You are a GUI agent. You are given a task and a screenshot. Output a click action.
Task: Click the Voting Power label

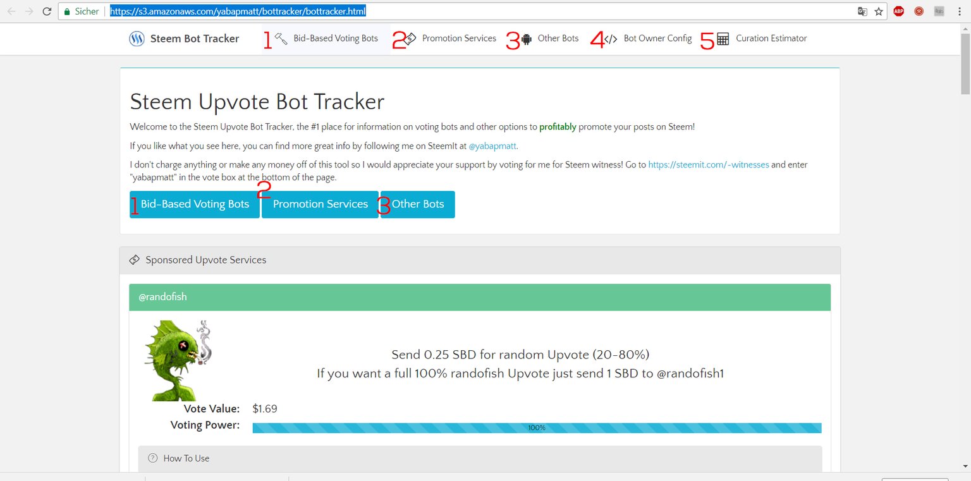tap(205, 425)
